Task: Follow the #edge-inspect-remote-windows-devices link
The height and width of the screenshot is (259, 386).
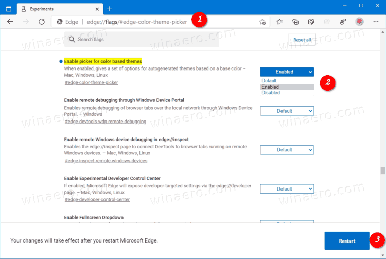Action: pos(106,161)
